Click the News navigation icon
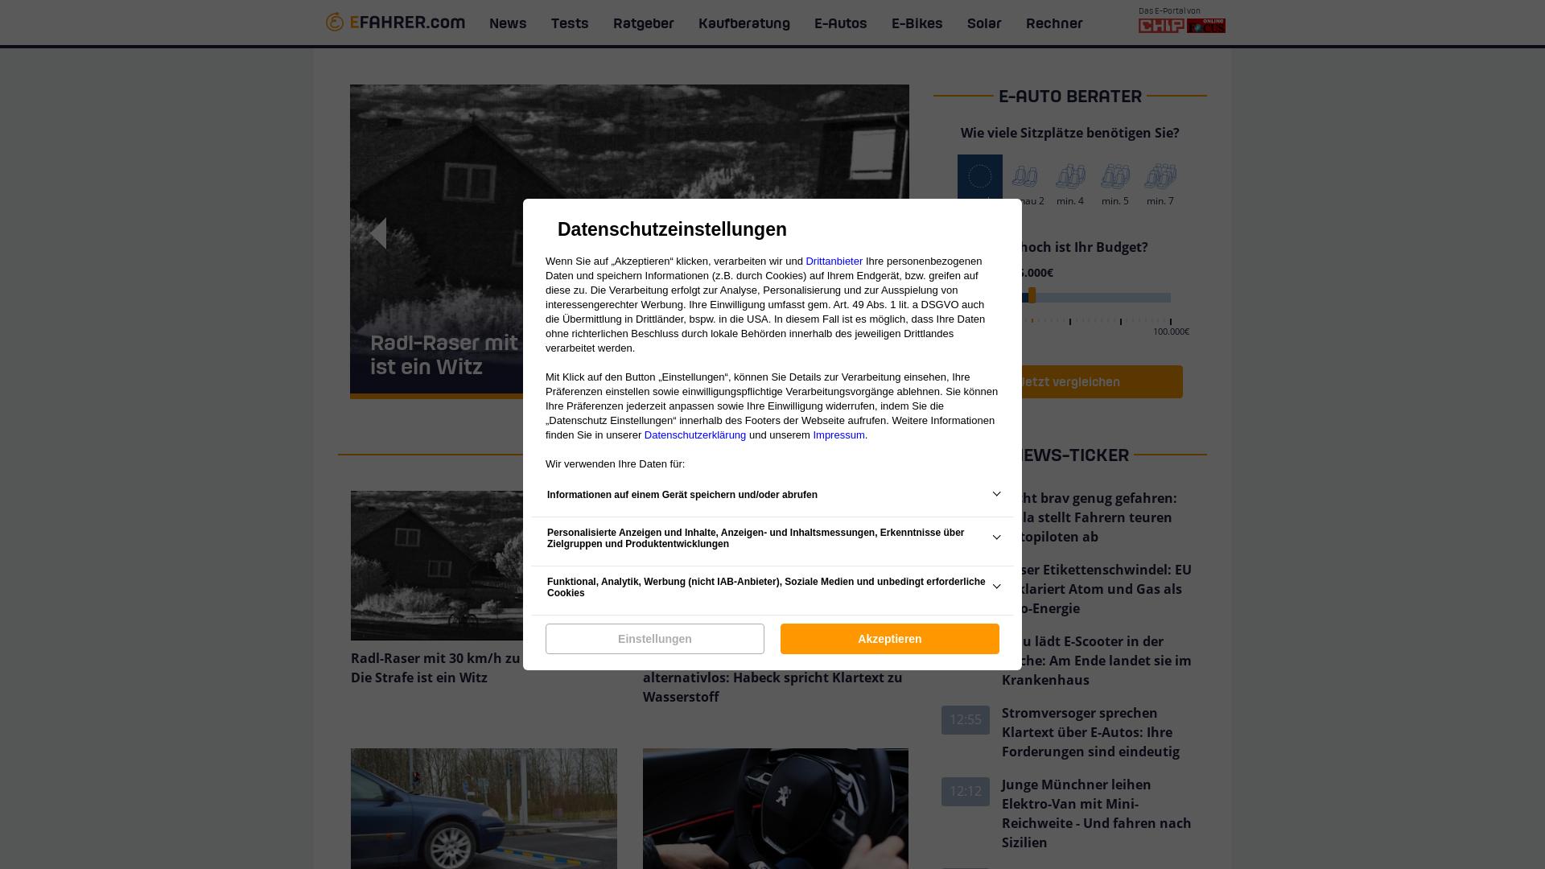The width and height of the screenshot is (1545, 869). 507,23
